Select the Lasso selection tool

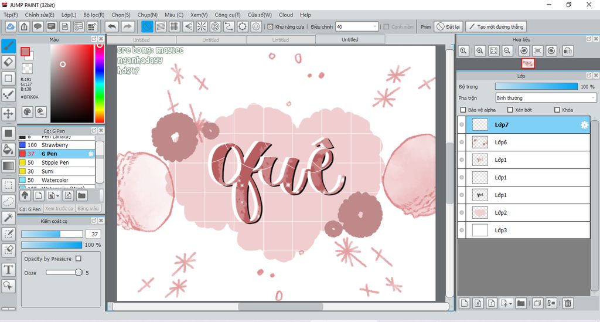pyautogui.click(x=8, y=201)
